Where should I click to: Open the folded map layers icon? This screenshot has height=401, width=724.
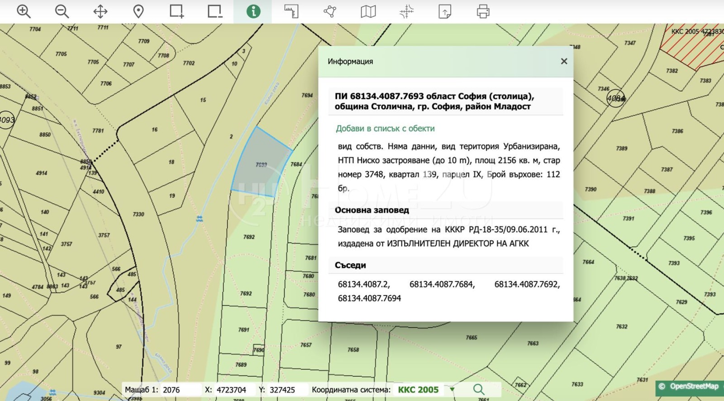[x=368, y=11]
